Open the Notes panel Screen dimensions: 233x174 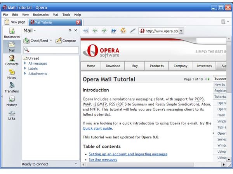pyautogui.click(x=12, y=74)
